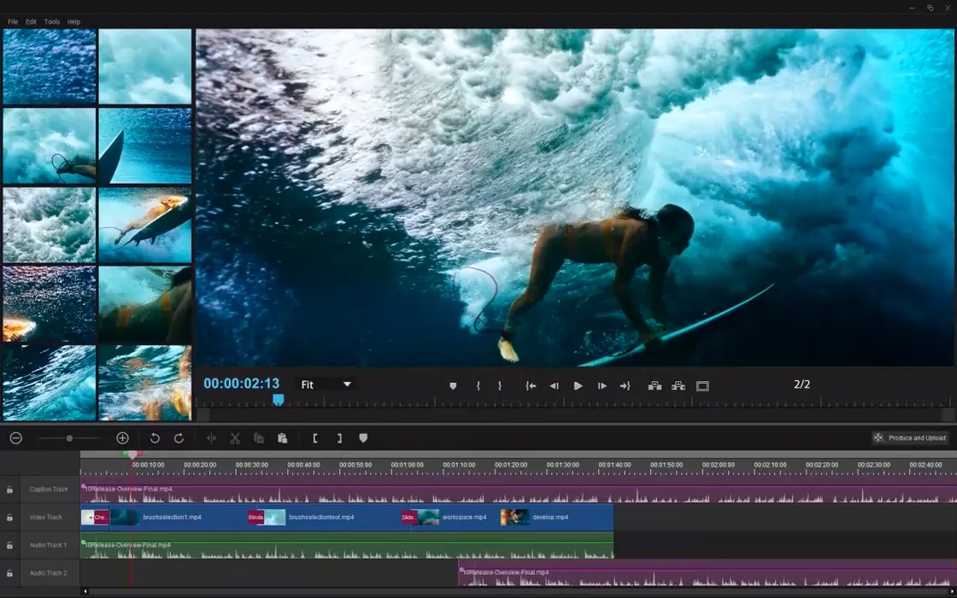The height and width of the screenshot is (598, 957).
Task: Open the Fit zoom dropdown
Action: [x=326, y=384]
